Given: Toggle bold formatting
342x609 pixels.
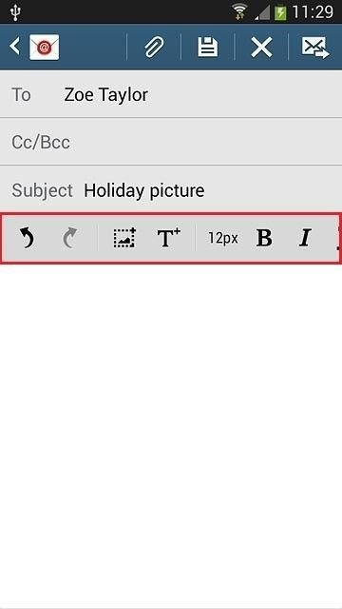Looking at the screenshot, I should click(264, 238).
